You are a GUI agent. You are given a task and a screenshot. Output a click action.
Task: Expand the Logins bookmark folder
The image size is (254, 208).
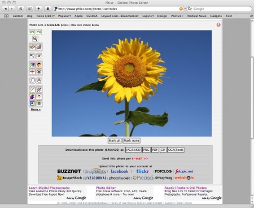[x=148, y=16]
